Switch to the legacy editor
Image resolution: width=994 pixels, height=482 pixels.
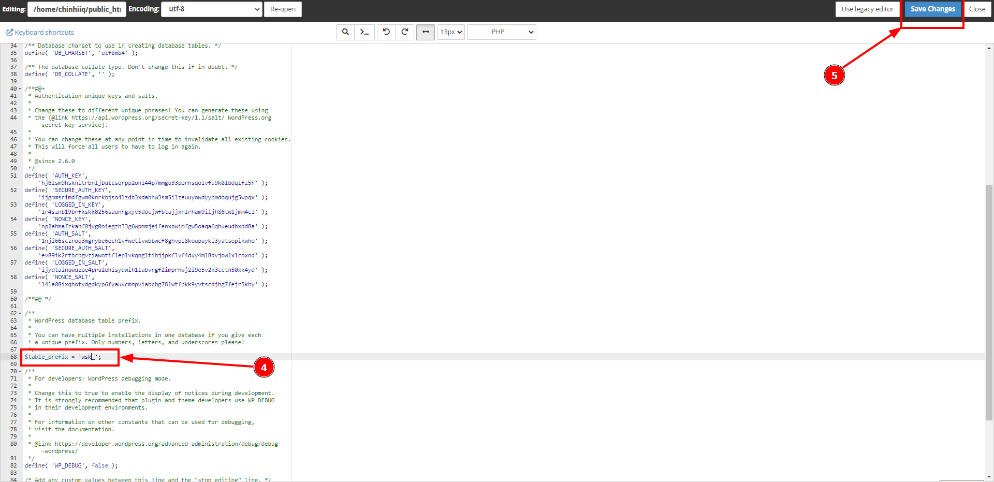tap(867, 9)
